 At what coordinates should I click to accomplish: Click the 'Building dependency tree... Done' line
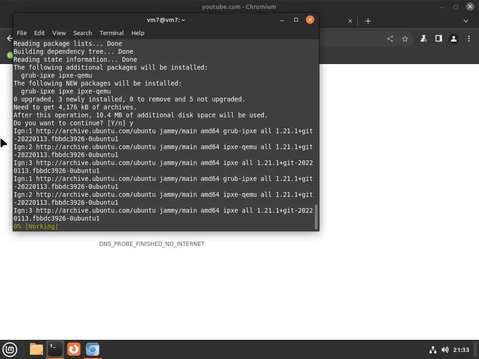pyautogui.click(x=73, y=51)
